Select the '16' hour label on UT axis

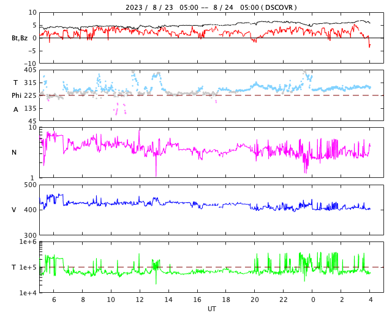coord(197,300)
